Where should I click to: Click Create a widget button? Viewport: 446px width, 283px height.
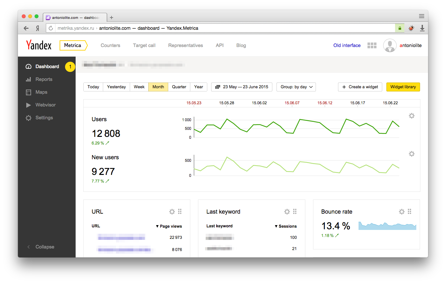[360, 87]
